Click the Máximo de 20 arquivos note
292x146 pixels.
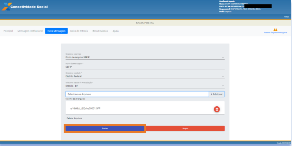(x=75, y=99)
